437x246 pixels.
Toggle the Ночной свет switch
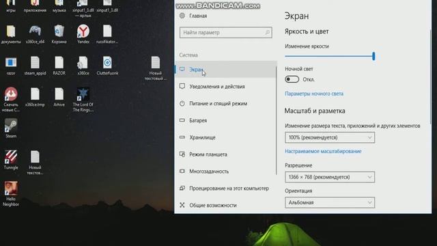point(292,79)
